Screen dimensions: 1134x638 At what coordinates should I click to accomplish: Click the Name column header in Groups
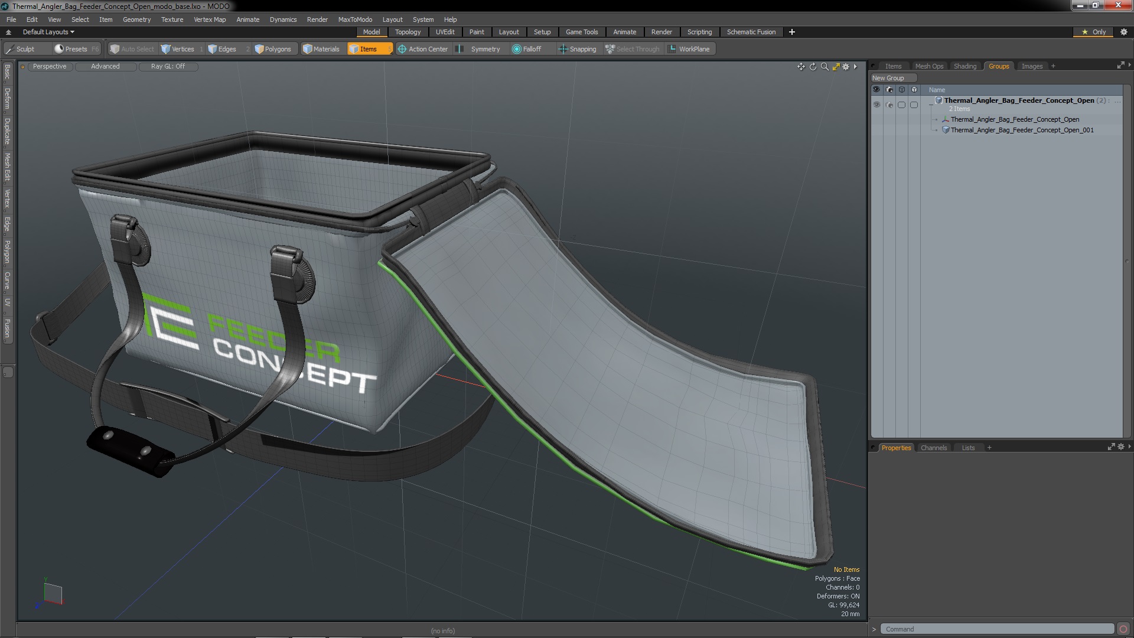coord(937,90)
